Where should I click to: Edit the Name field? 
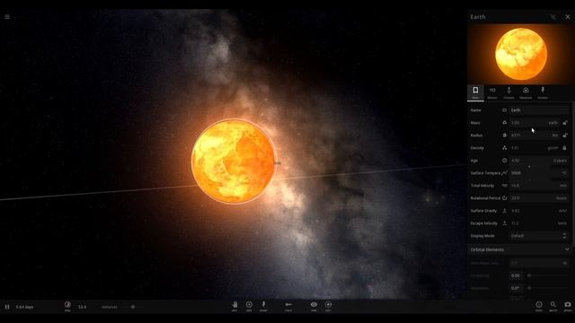539,110
